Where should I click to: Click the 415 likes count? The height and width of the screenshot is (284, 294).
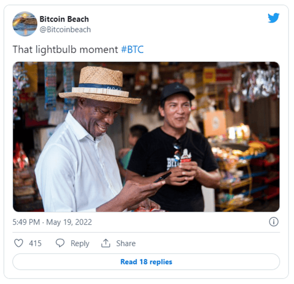[35, 243]
